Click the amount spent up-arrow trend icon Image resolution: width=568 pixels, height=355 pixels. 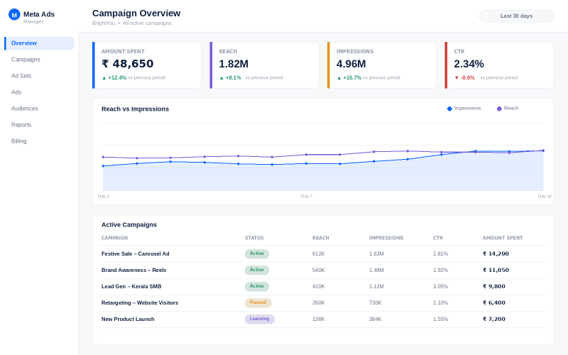click(x=104, y=78)
